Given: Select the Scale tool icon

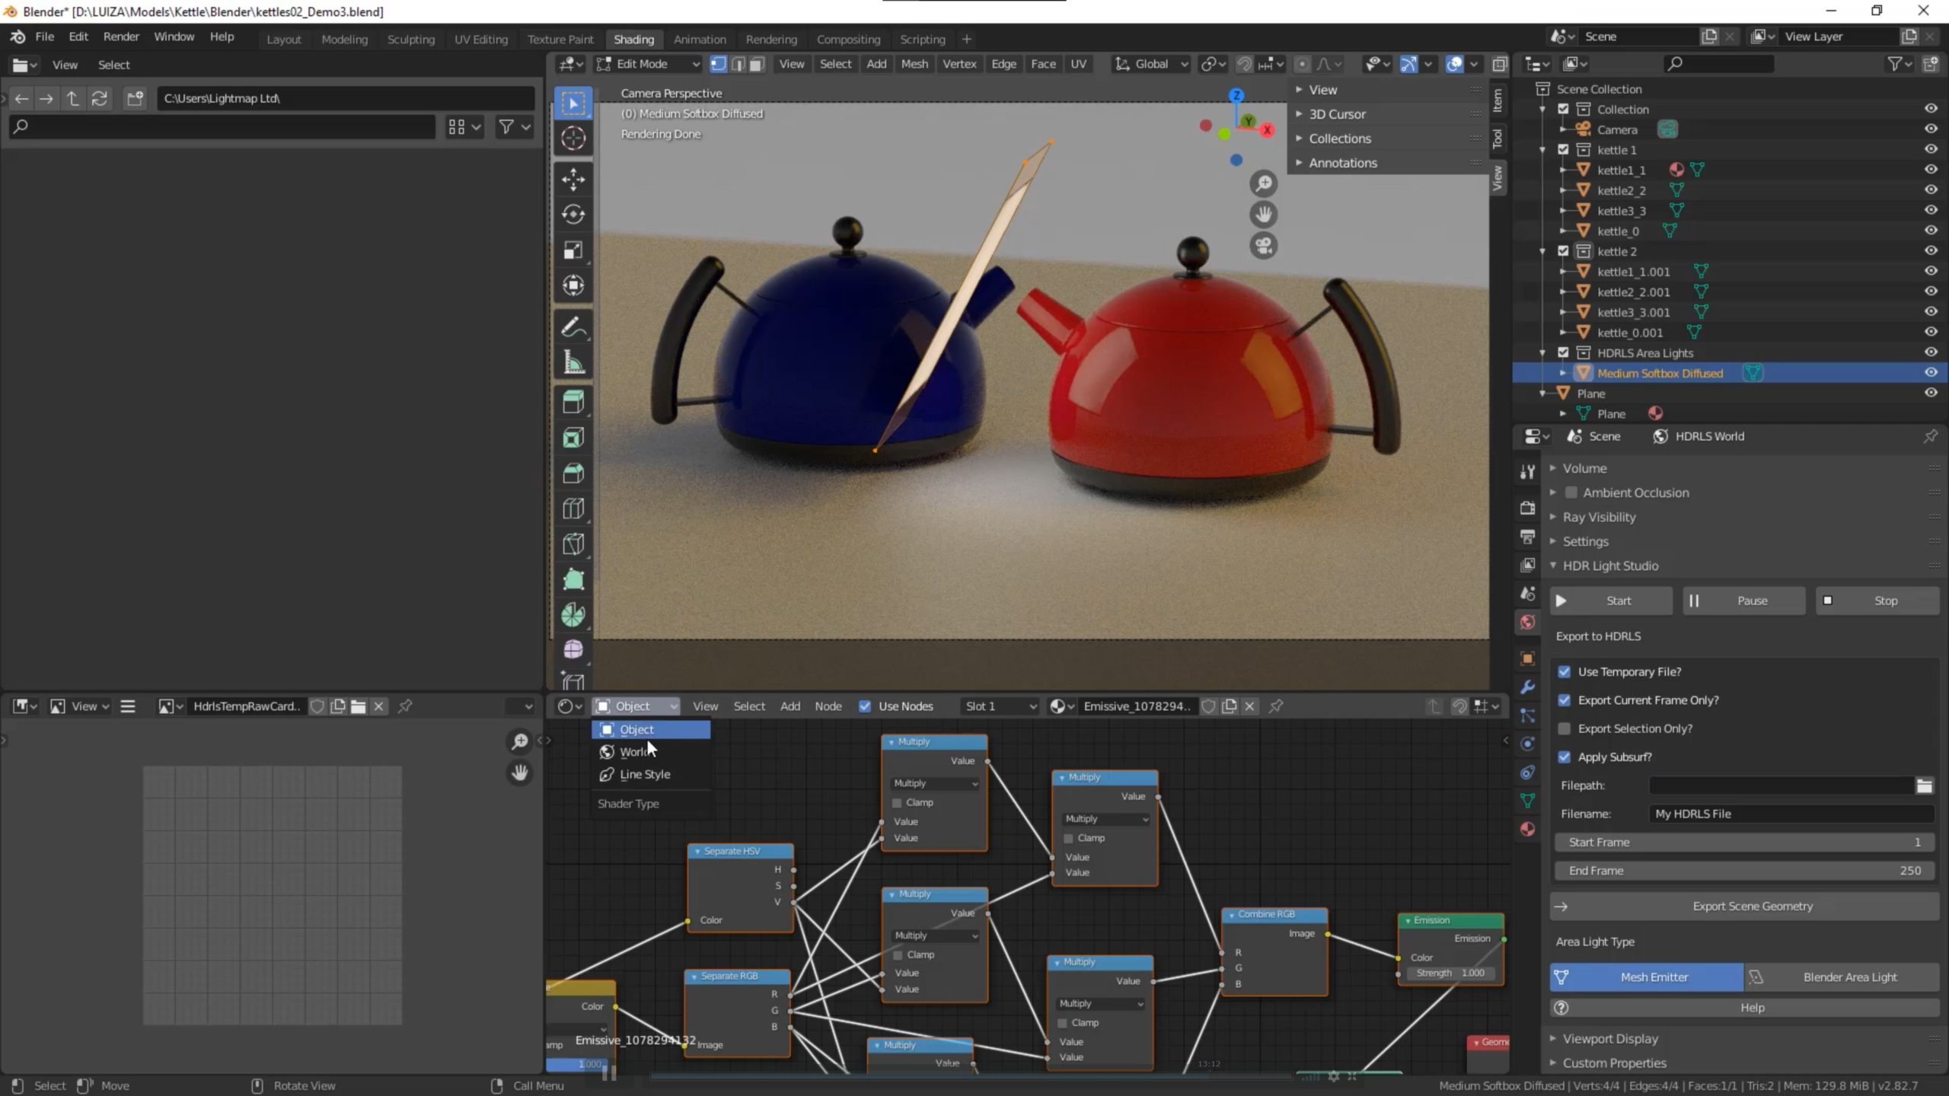Looking at the screenshot, I should click(573, 250).
